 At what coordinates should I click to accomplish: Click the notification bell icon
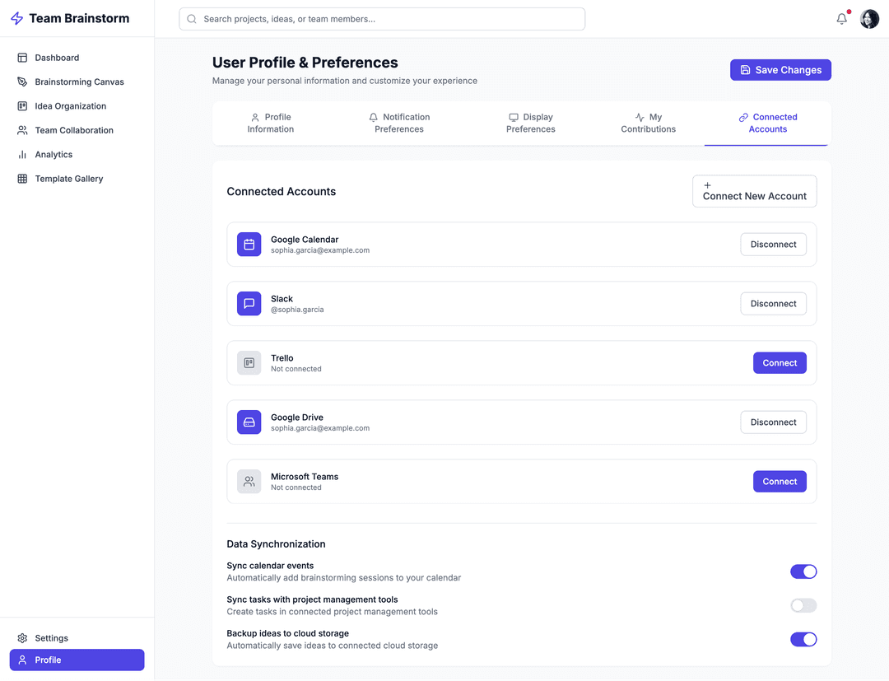coord(841,19)
